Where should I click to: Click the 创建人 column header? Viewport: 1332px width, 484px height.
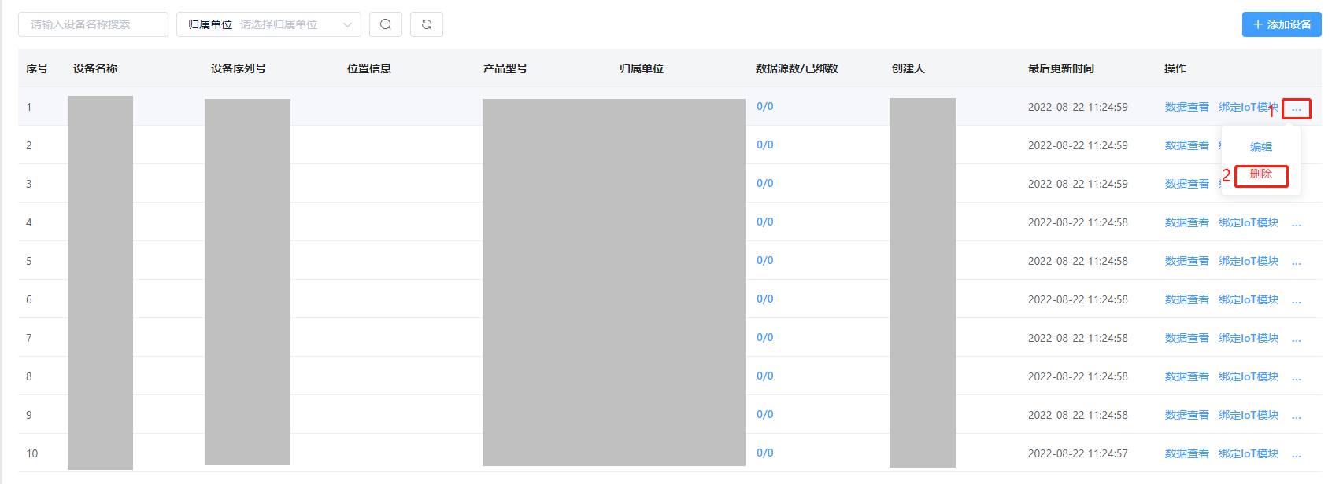click(908, 68)
